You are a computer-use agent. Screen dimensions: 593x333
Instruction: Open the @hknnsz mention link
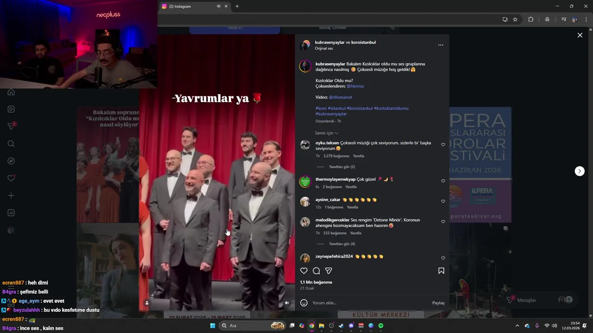click(x=355, y=86)
